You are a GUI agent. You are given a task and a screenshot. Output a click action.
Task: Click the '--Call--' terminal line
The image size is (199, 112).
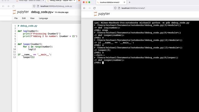point(99,55)
